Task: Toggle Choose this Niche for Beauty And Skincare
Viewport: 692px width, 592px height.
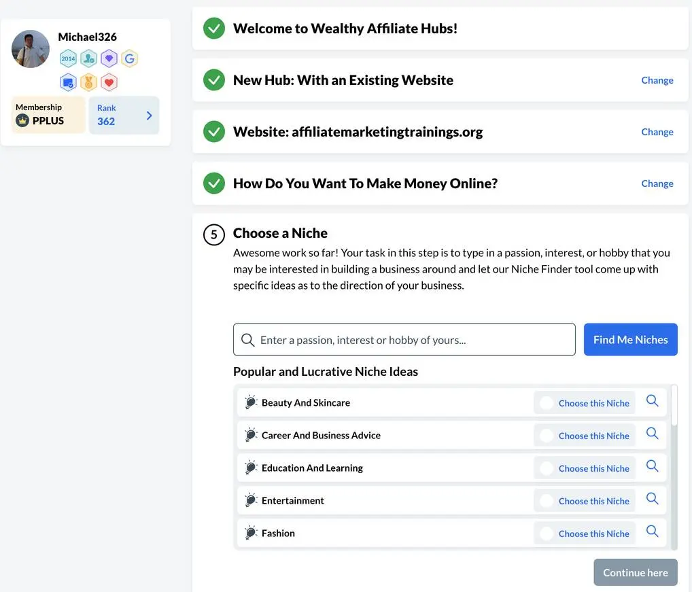Action: [x=585, y=403]
